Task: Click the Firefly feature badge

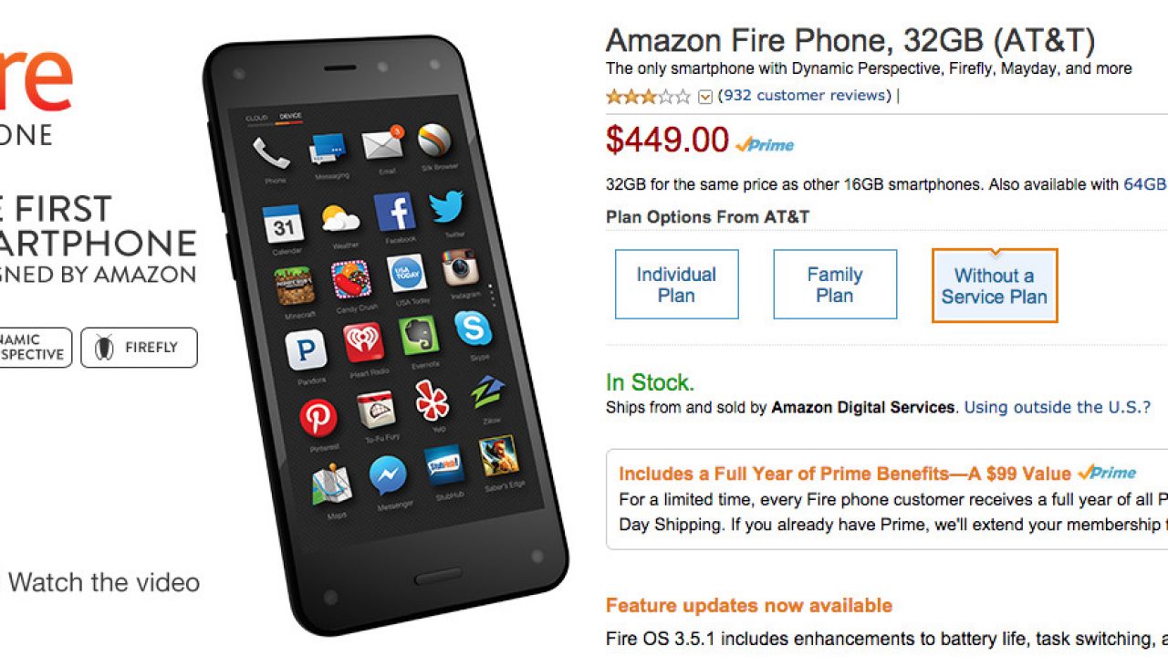Action: point(139,348)
